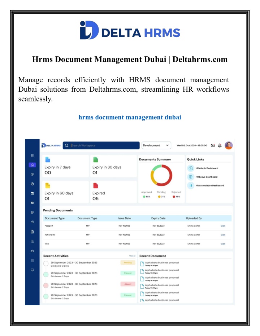Screen dimensions: 260x336
Task: Click the white circle marker in Recent Activities timeline
Action: (46, 263)
